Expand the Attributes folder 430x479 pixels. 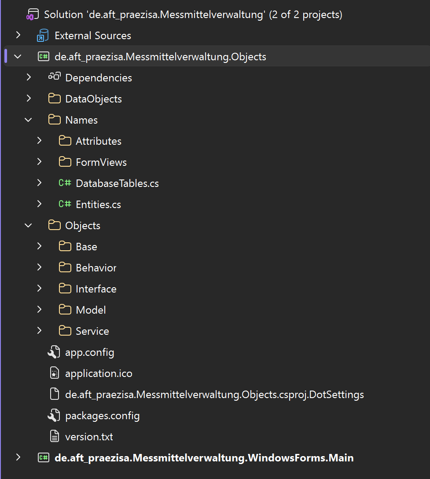coord(39,140)
